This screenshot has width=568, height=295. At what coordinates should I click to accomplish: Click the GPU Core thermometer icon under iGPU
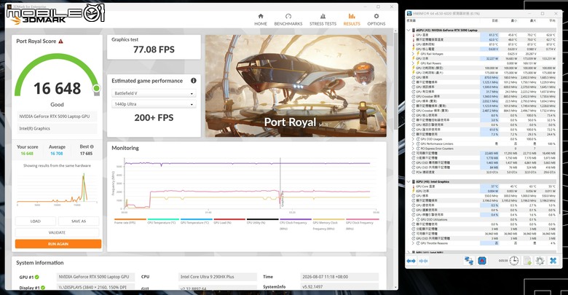pos(414,186)
